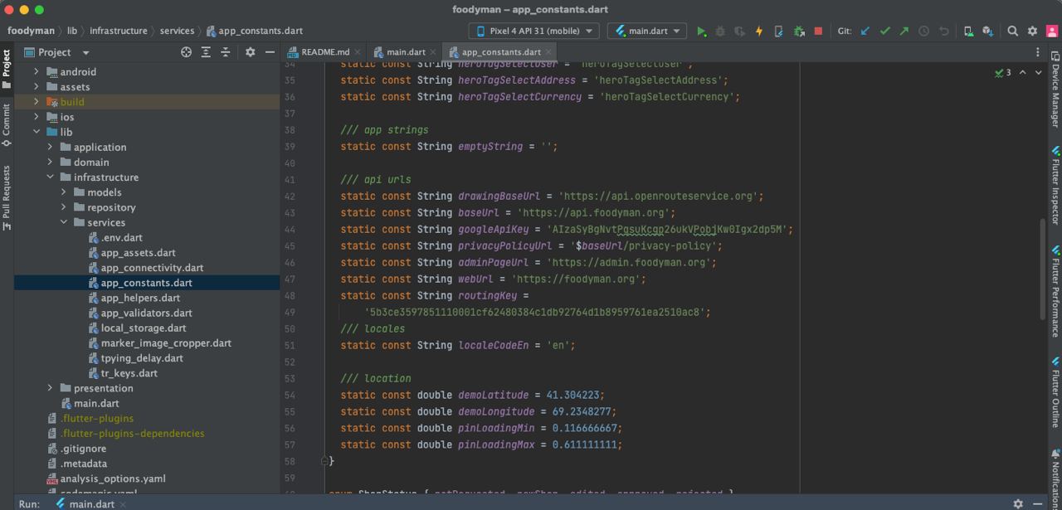The image size is (1062, 510).
Task: Open the main.dart run configuration dropdown
Action: pos(647,32)
